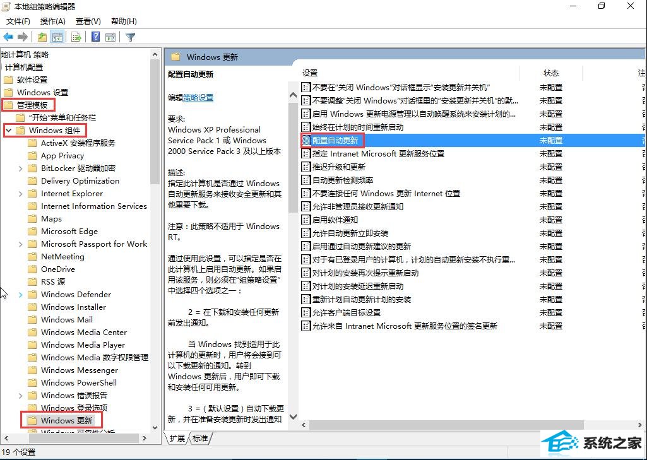
Task: Click the Export list toolbar icon
Action: 76,37
